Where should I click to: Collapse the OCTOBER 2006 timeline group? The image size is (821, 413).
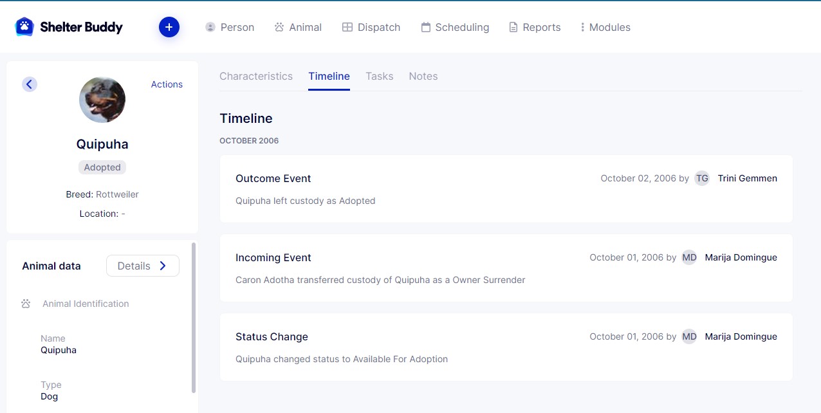pyautogui.click(x=249, y=140)
